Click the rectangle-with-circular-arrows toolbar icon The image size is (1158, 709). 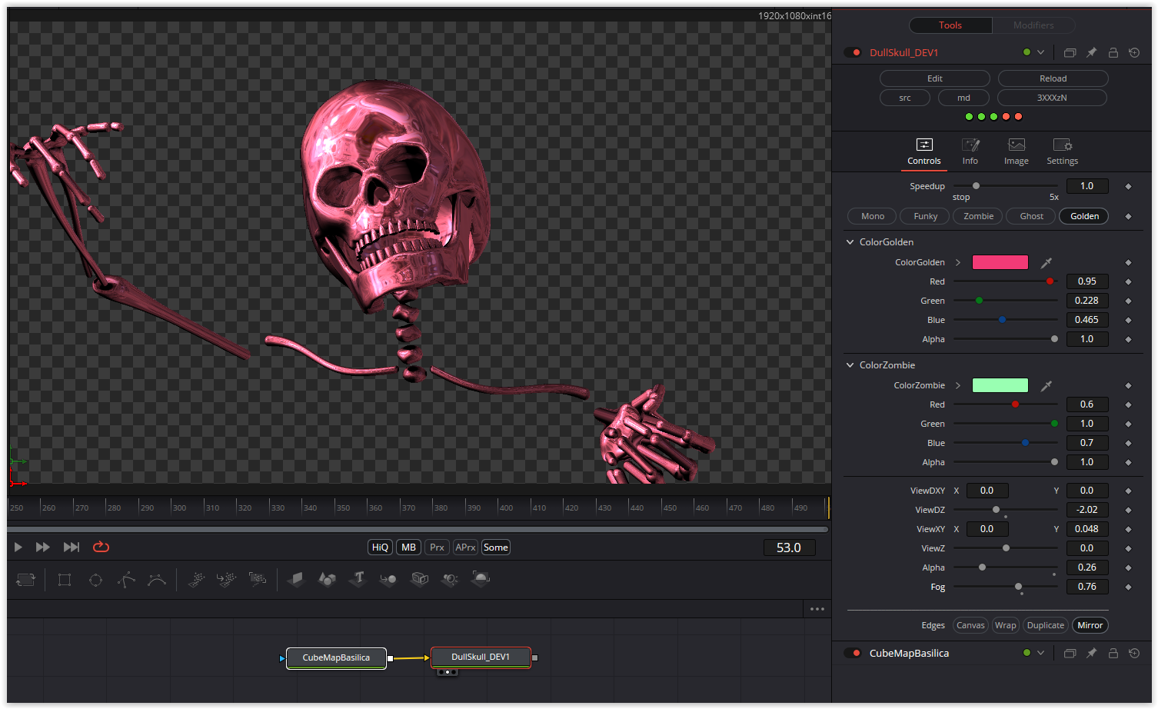tap(26, 580)
